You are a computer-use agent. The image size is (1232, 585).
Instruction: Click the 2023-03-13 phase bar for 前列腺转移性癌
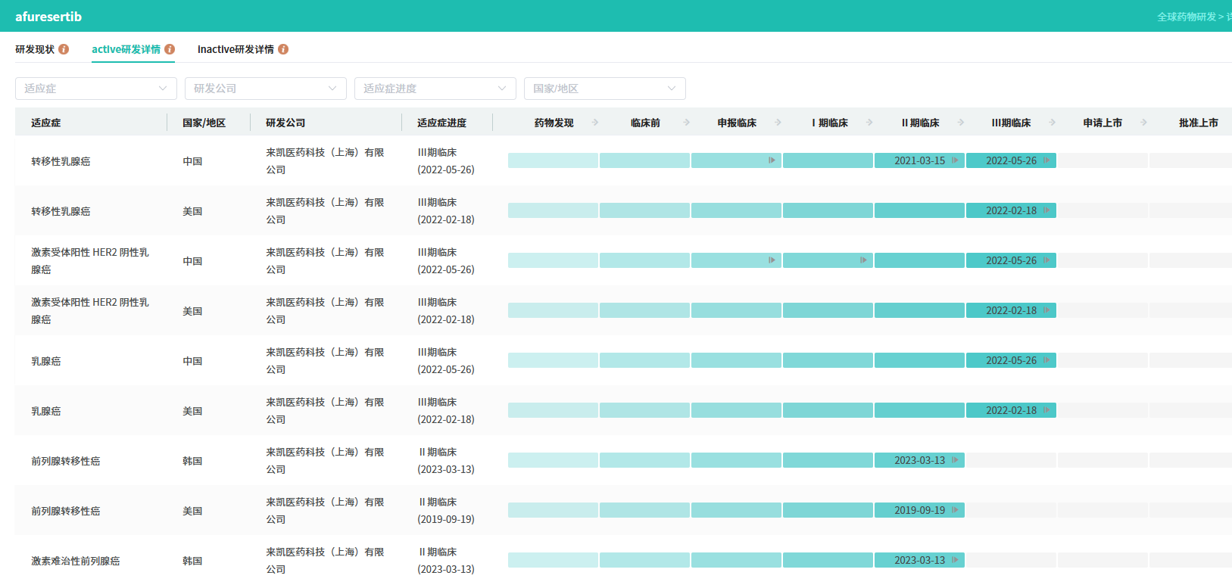(919, 460)
